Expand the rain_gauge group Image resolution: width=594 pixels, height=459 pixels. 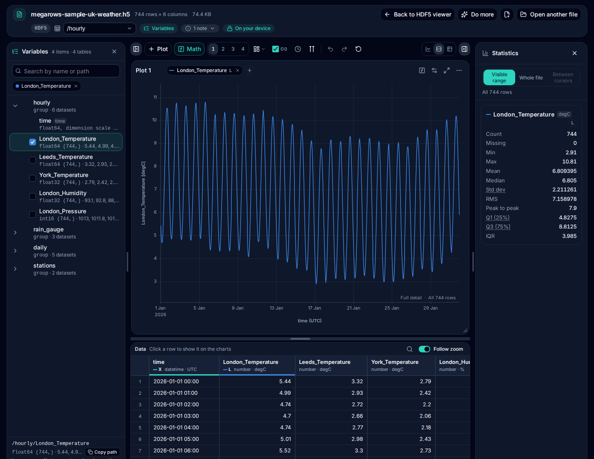click(15, 233)
